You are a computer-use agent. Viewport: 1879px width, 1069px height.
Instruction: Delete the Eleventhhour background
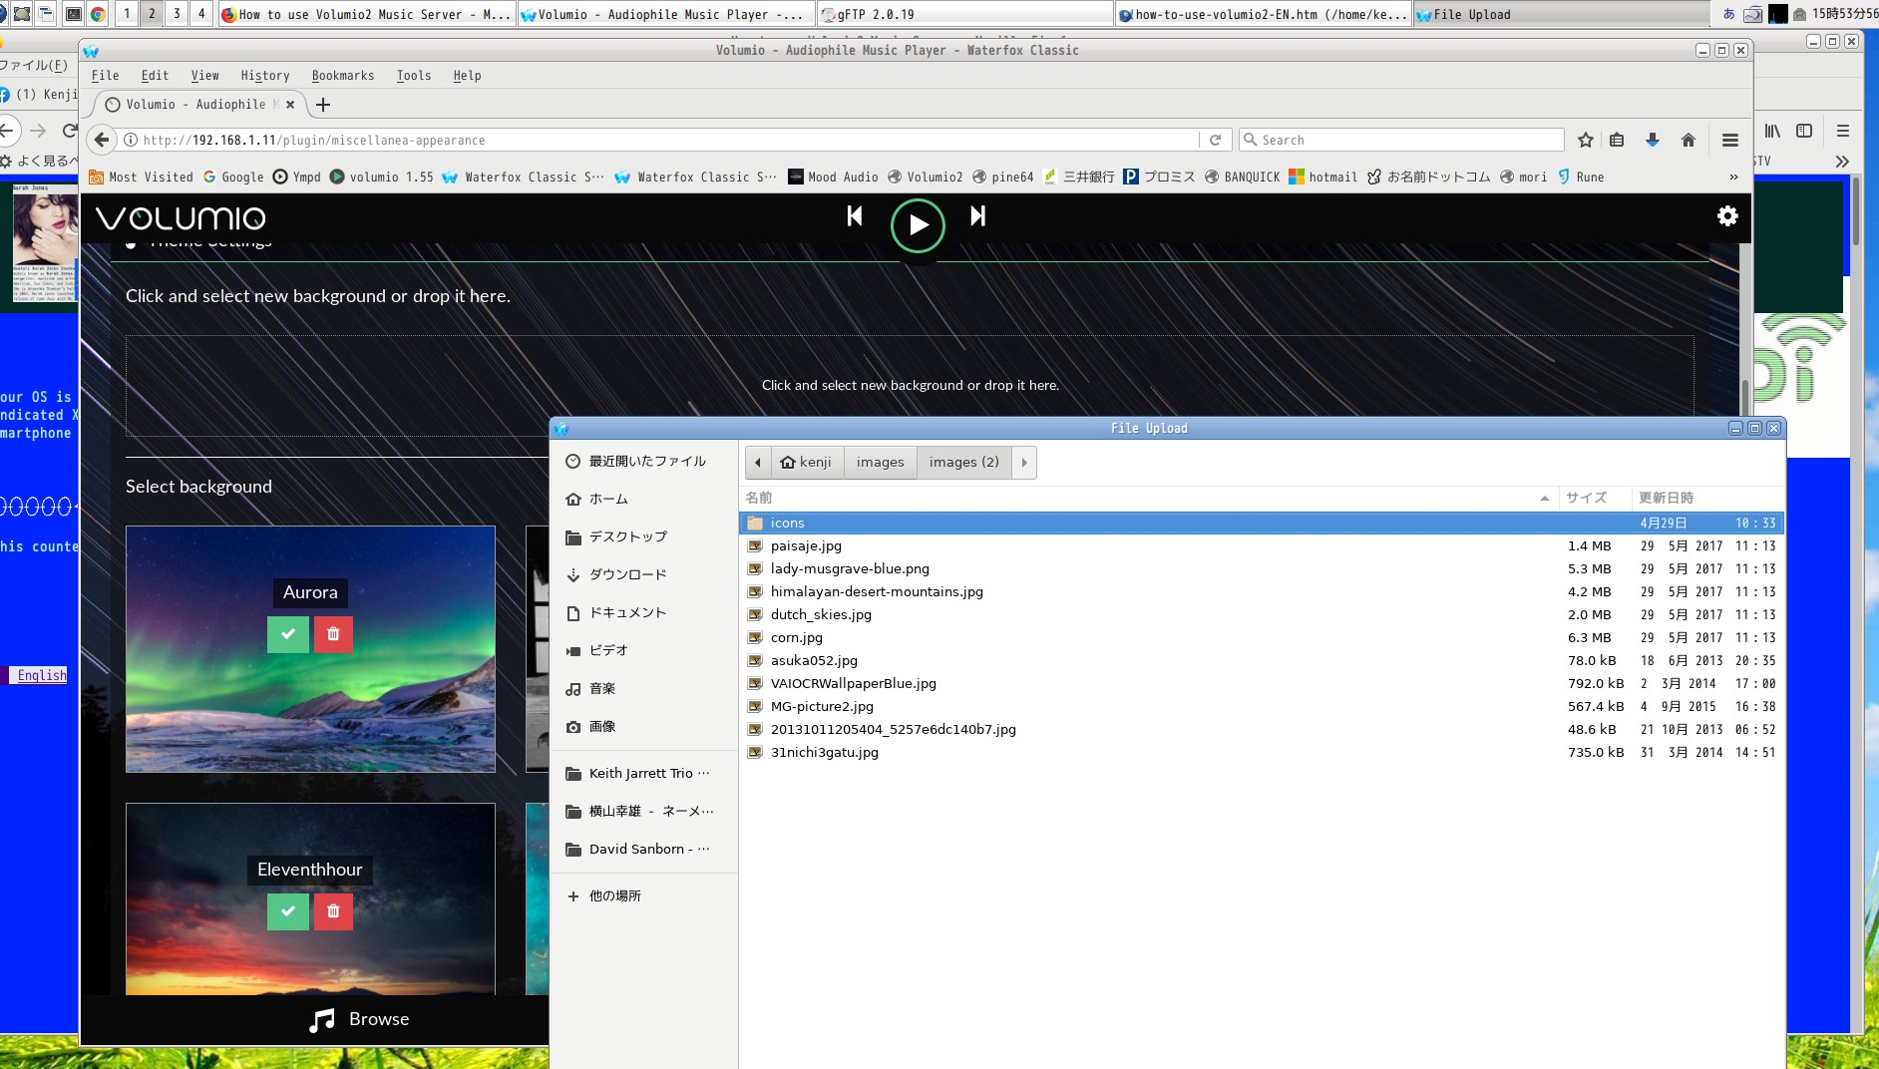333,911
